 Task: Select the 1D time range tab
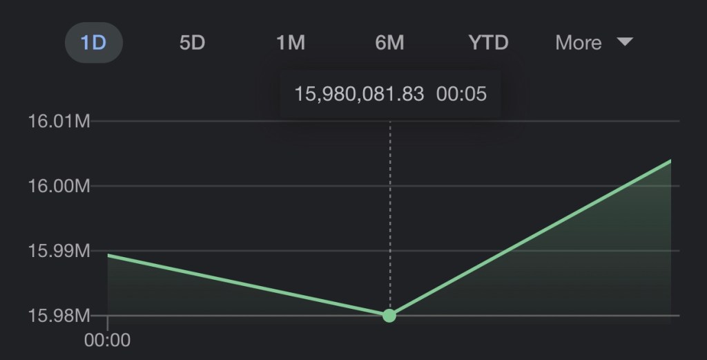click(93, 43)
